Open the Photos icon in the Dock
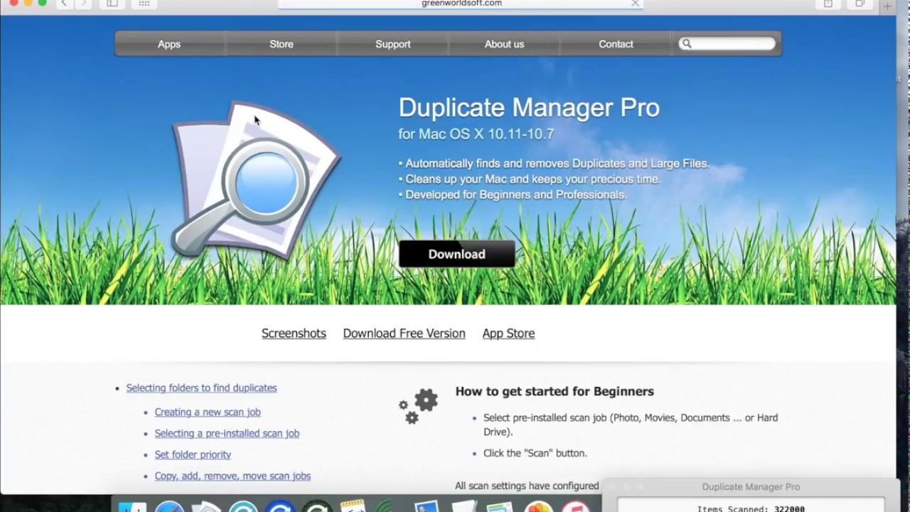The height and width of the screenshot is (512, 910). pos(539,507)
